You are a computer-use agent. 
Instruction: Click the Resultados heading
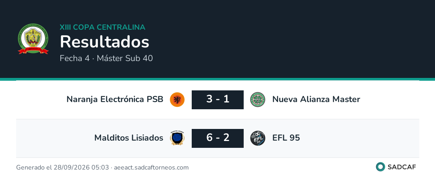[105, 42]
